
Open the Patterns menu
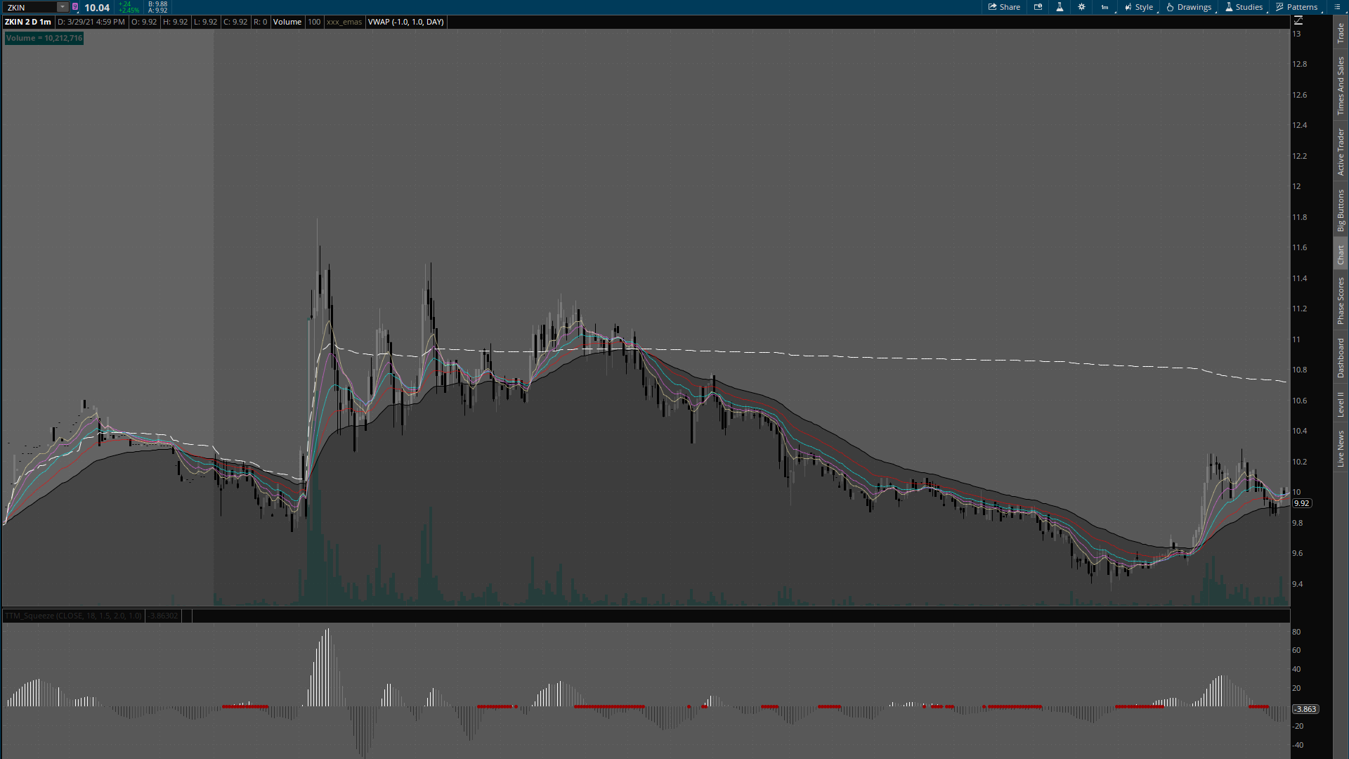pos(1296,7)
